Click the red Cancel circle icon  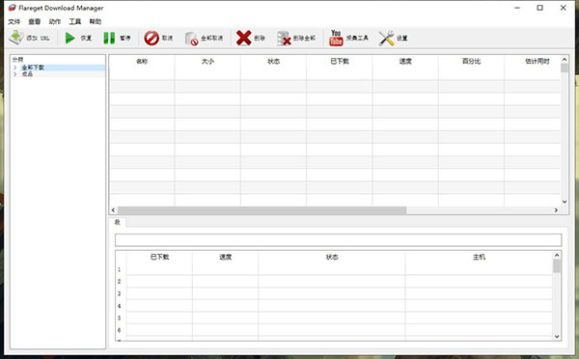point(152,38)
